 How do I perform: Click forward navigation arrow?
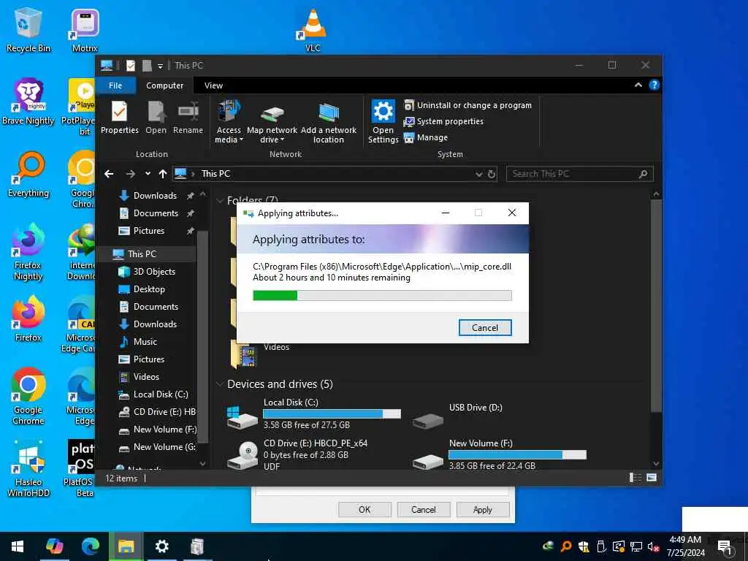pyautogui.click(x=130, y=174)
